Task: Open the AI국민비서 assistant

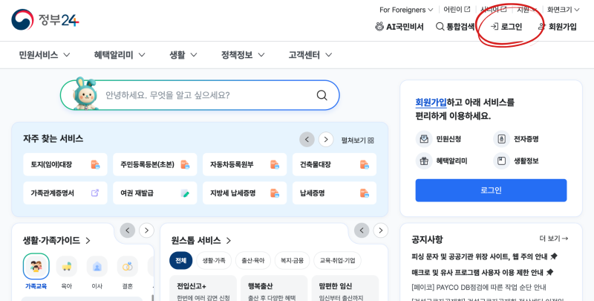Action: [x=399, y=27]
